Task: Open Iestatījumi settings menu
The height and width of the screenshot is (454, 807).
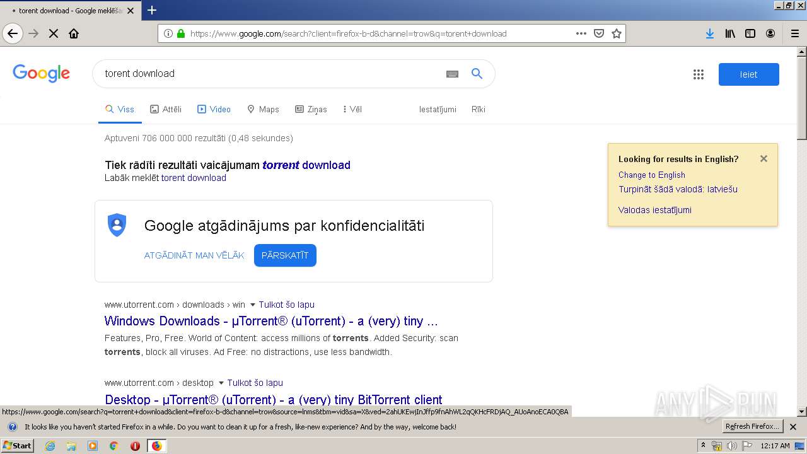Action: tap(438, 109)
